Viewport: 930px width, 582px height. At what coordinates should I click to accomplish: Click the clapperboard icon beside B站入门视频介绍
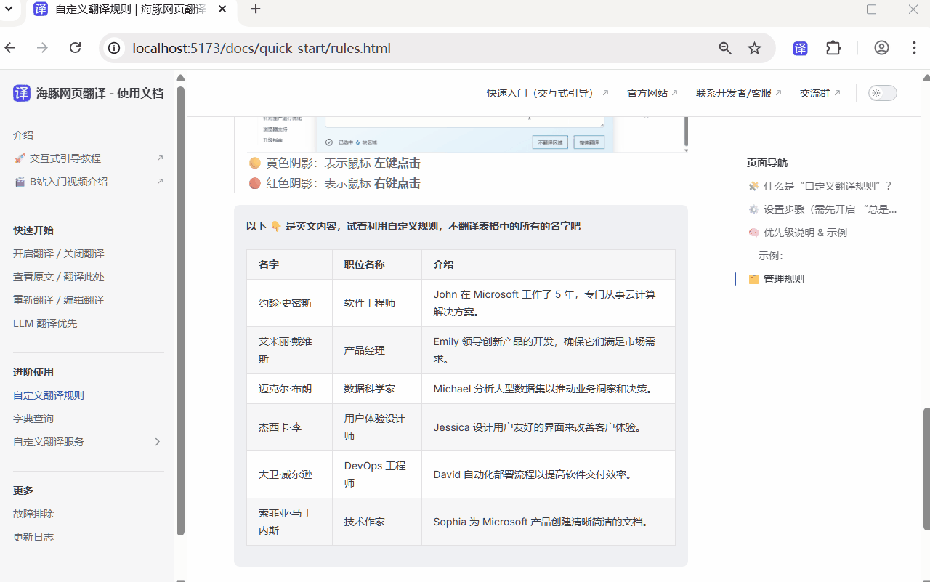click(x=20, y=181)
